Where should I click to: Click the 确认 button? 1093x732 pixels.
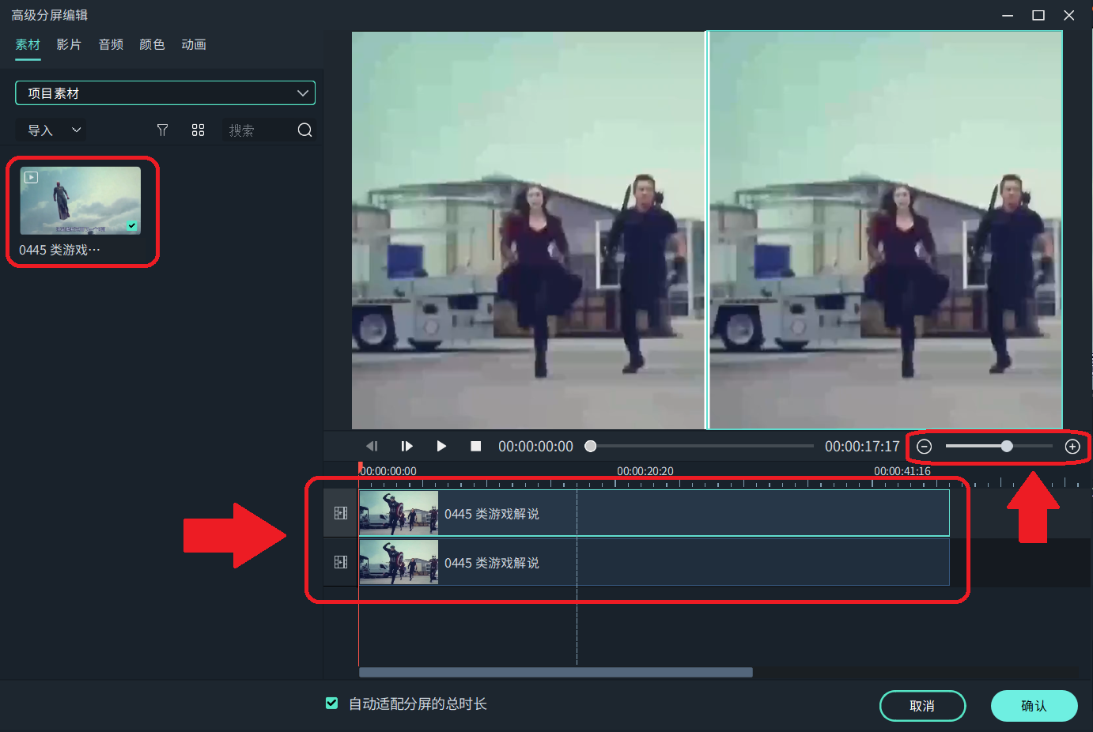pos(1034,706)
